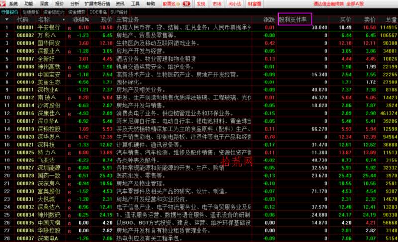Click the 财富圈 button

(254, 4)
